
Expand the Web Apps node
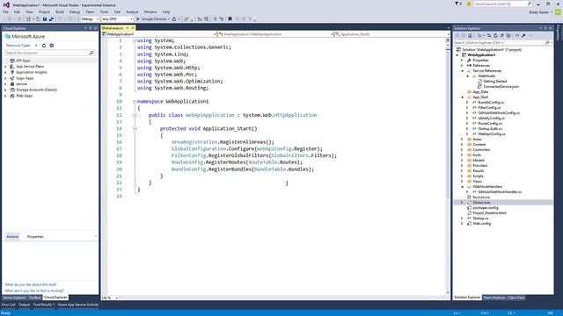pyautogui.click(x=5, y=96)
